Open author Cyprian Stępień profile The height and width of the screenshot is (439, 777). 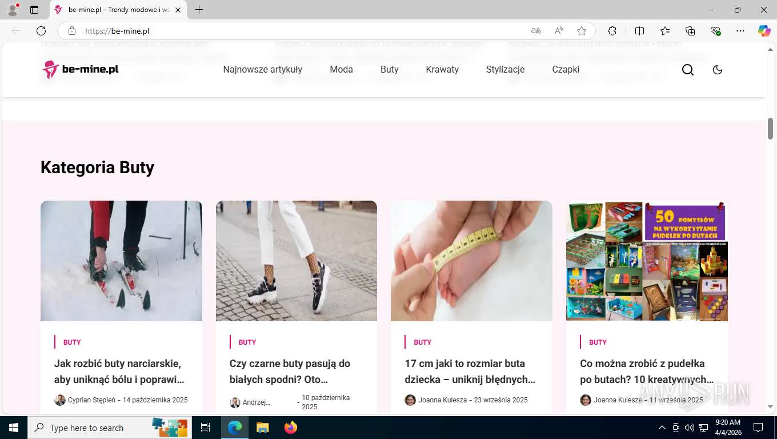tap(91, 400)
